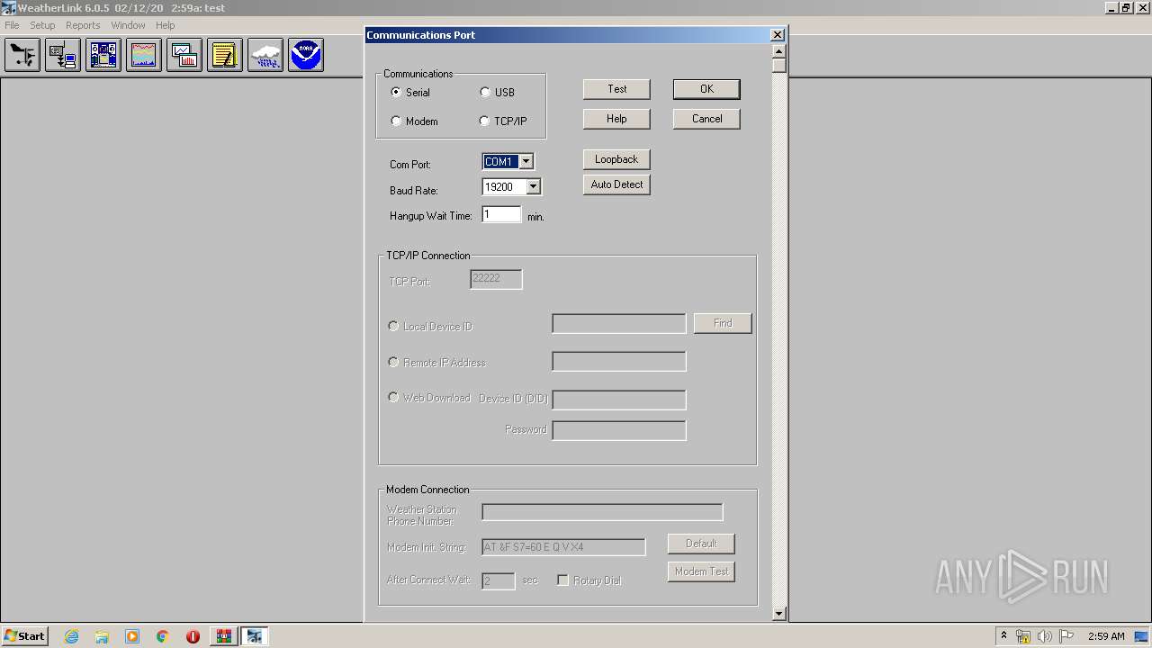Image resolution: width=1152 pixels, height=648 pixels.
Task: Click the Remote IP Address text field
Action: [x=619, y=362]
